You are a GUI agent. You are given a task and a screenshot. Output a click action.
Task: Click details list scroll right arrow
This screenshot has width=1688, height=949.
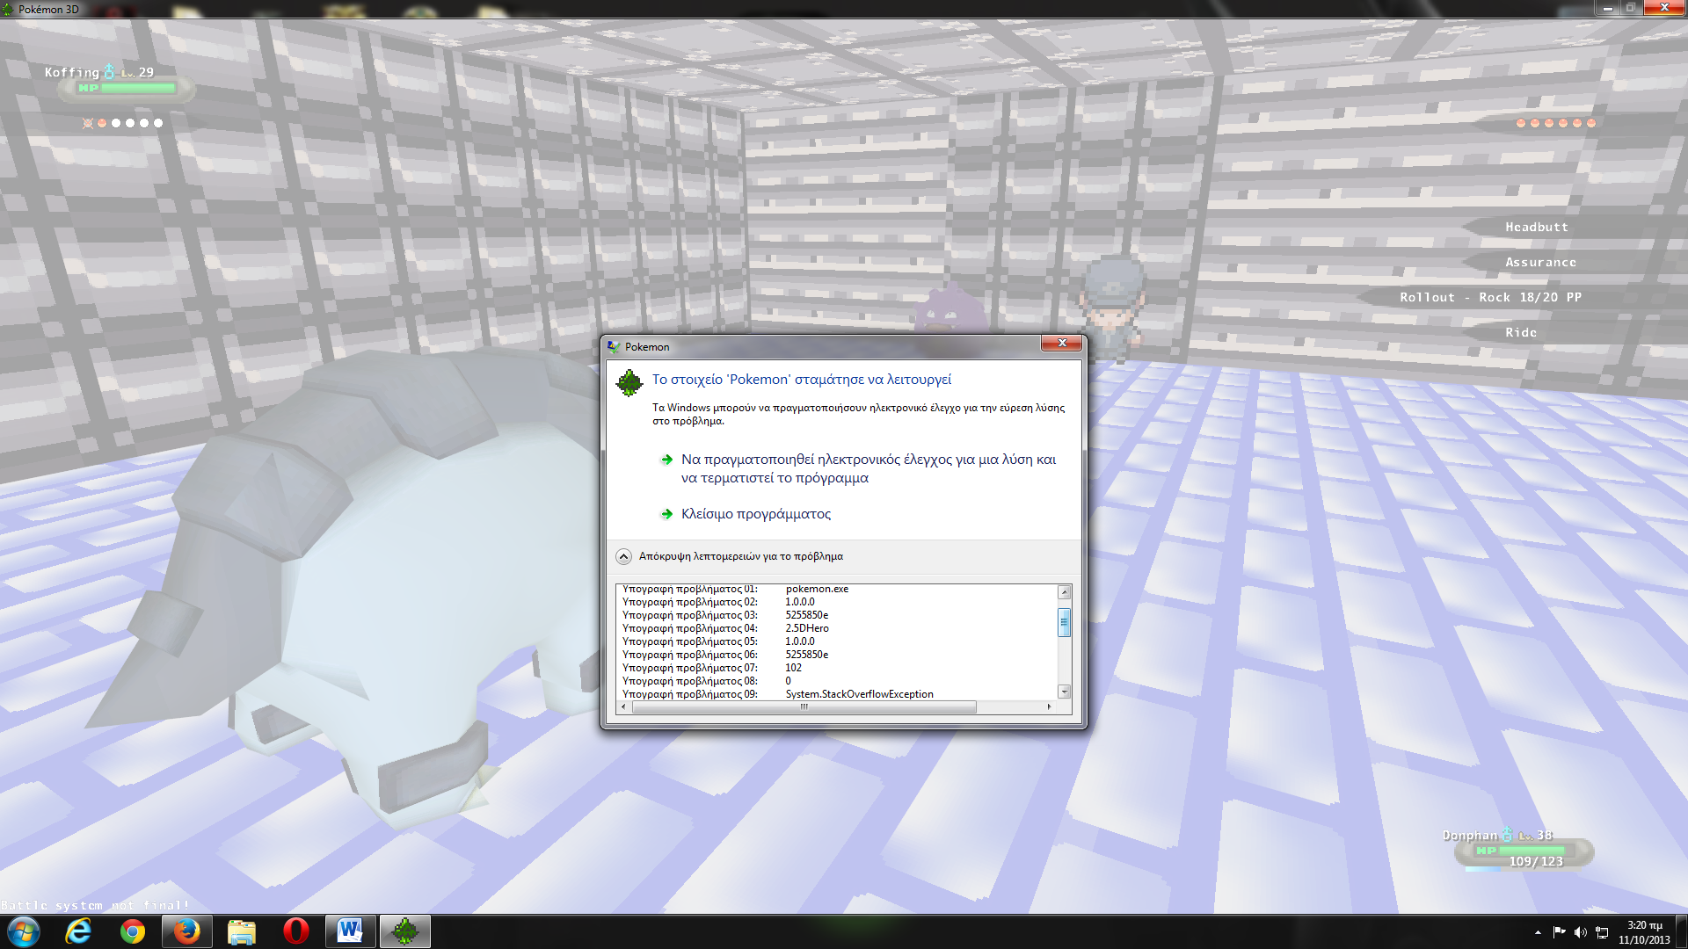coord(1049,706)
